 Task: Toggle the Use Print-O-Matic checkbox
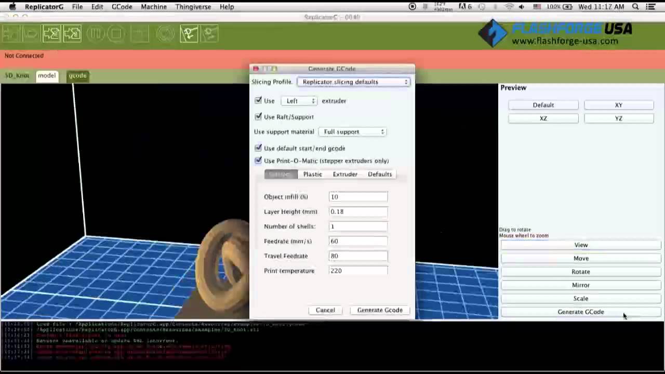pyautogui.click(x=258, y=161)
